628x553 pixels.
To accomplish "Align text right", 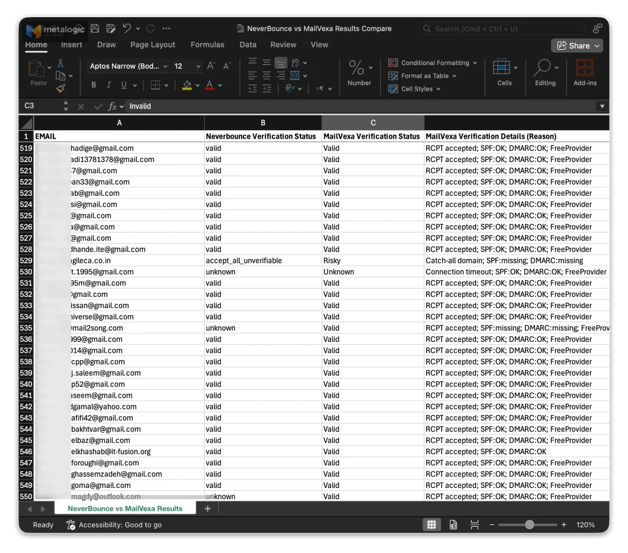I will [281, 75].
